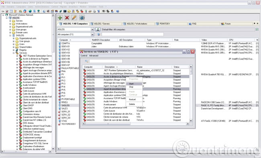
Task: Sort by the Video column header
Action: pyautogui.click(x=214, y=40)
